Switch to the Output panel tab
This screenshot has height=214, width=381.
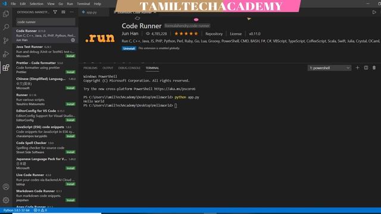coord(108,68)
